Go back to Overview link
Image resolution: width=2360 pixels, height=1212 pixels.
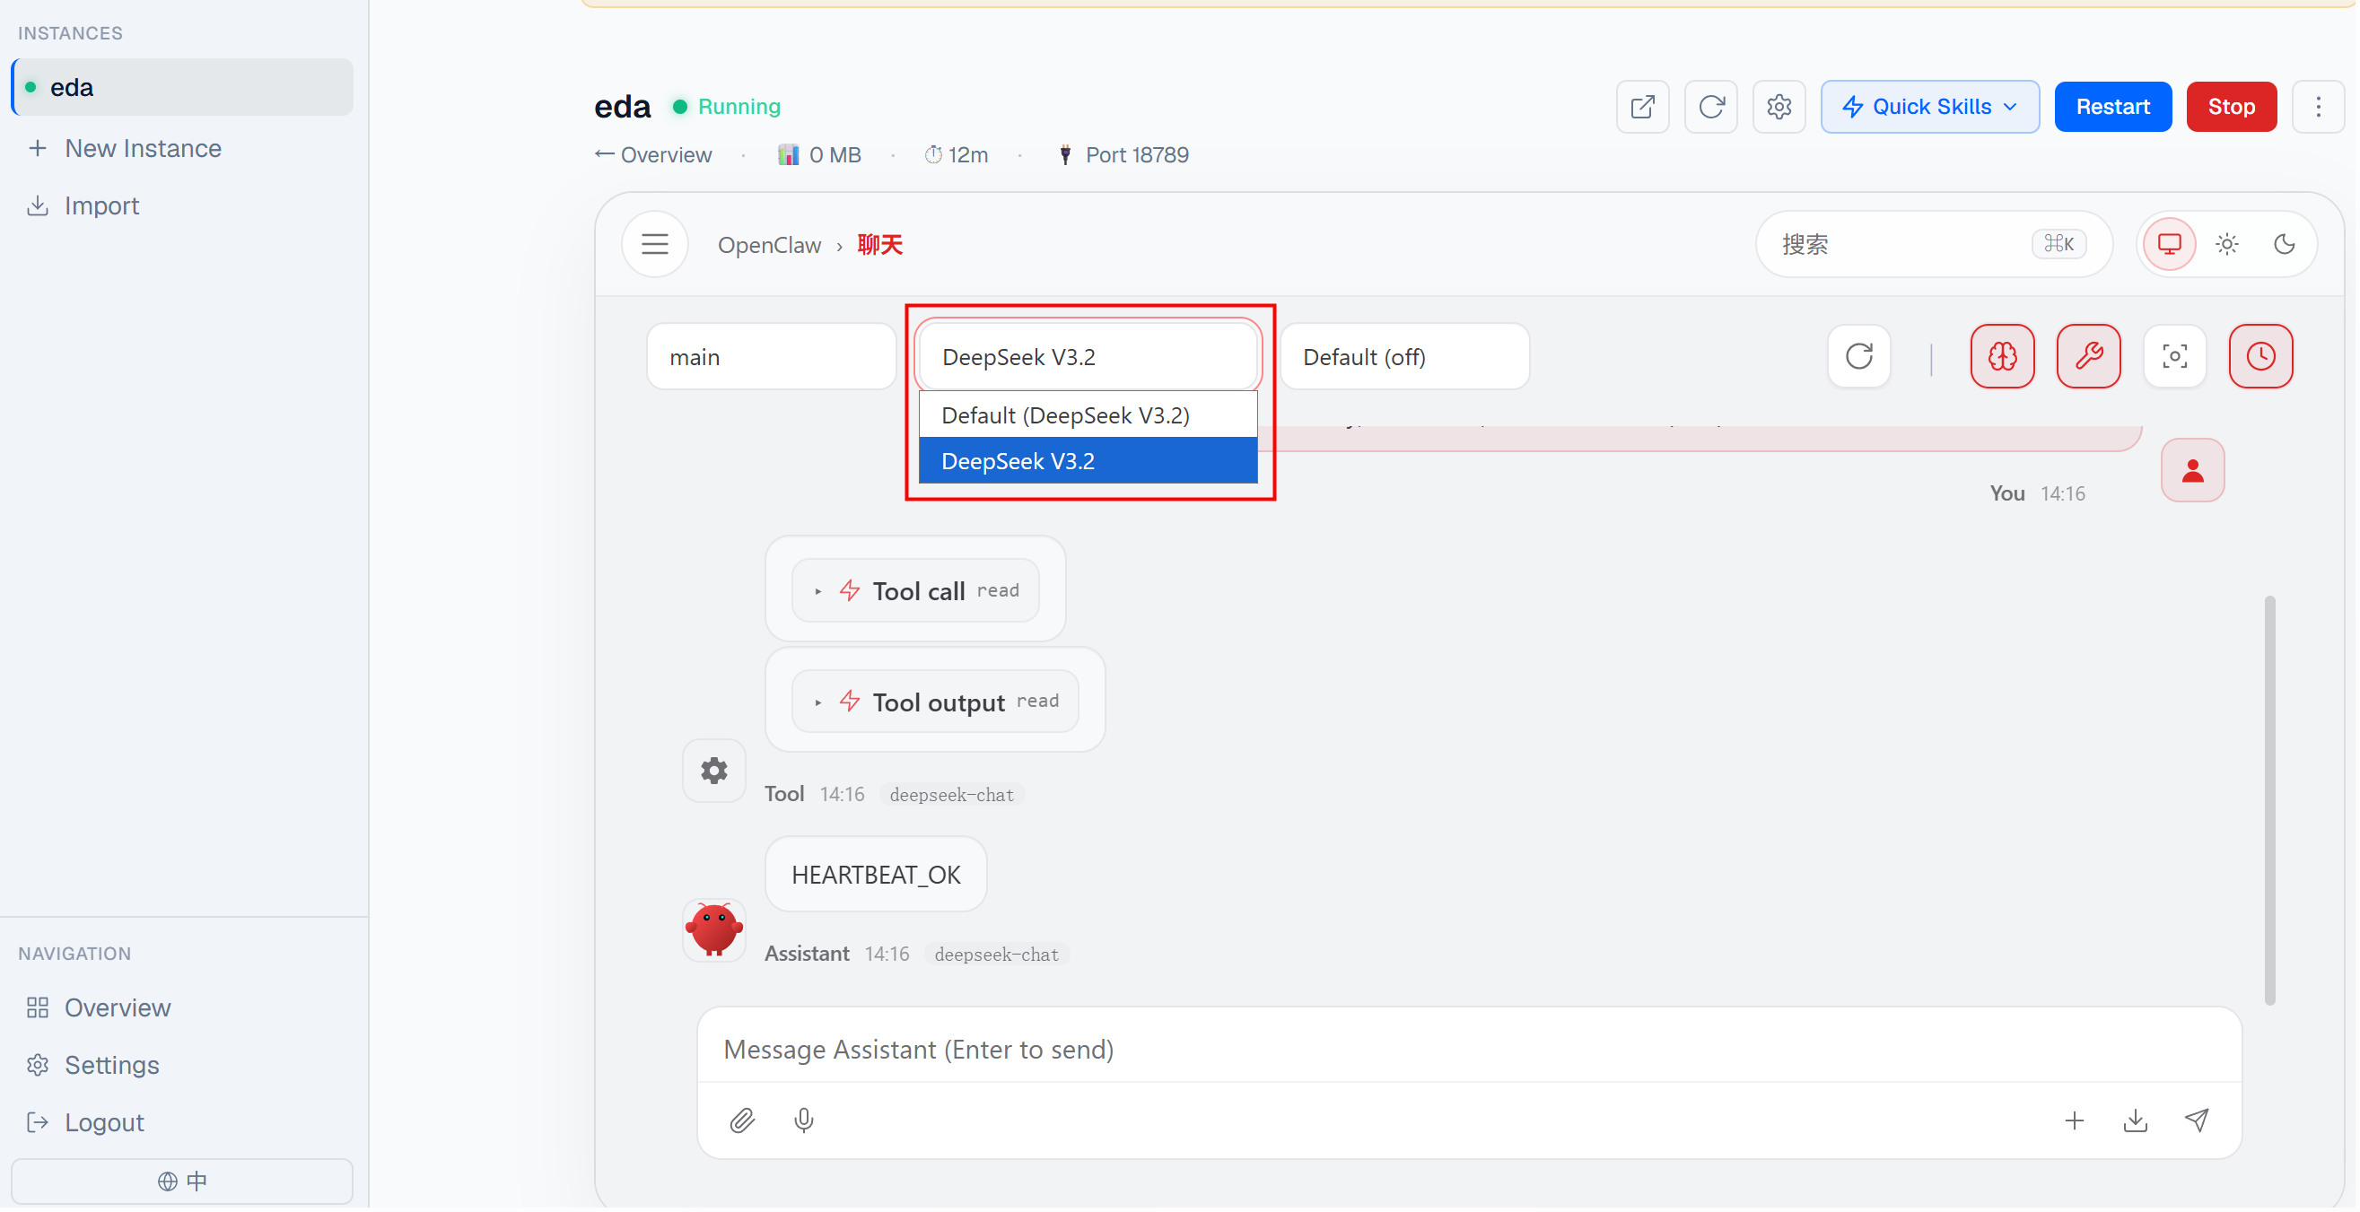tap(653, 156)
